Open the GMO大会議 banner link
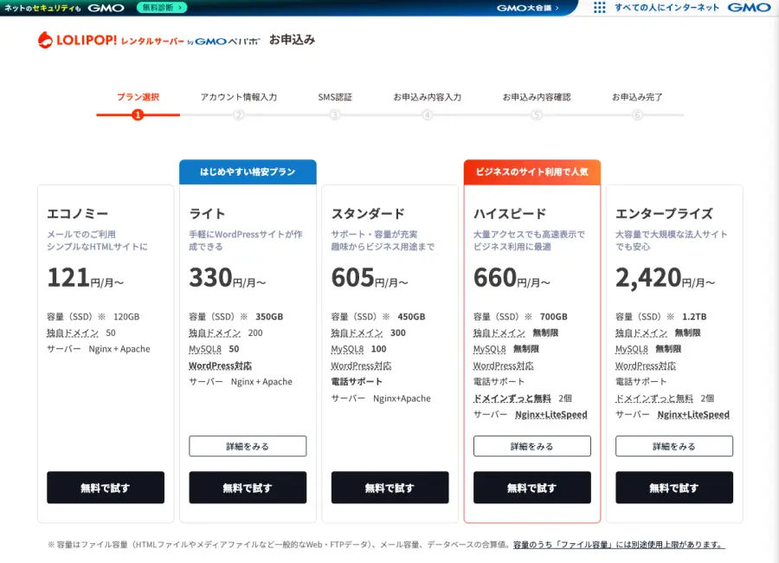 click(x=527, y=8)
